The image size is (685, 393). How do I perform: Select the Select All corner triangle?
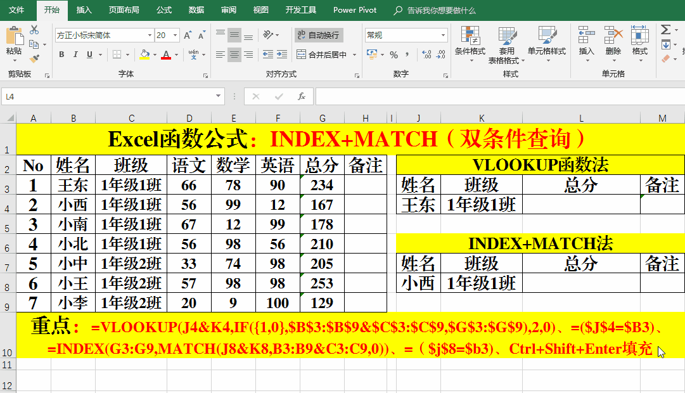[x=10, y=118]
